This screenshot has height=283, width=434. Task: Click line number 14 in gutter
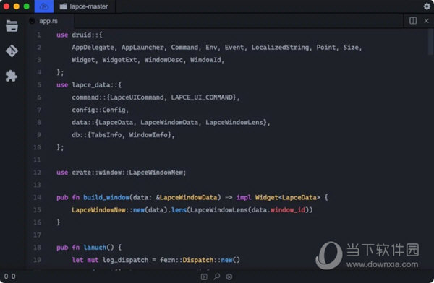point(37,197)
